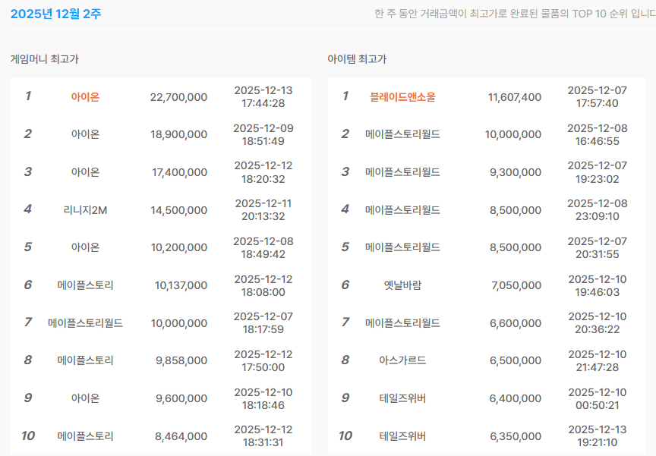Click timestamp 2025-12-13 17:44:28

[x=263, y=97]
